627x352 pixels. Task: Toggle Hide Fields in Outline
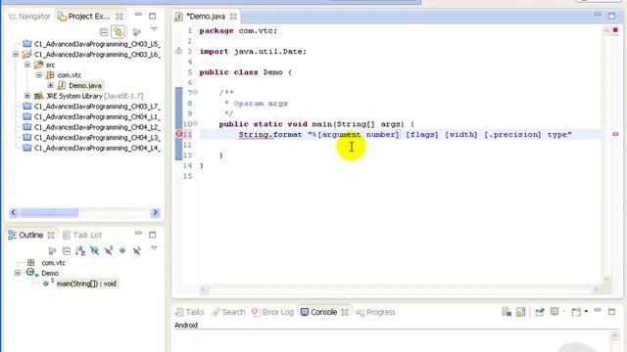coord(94,250)
